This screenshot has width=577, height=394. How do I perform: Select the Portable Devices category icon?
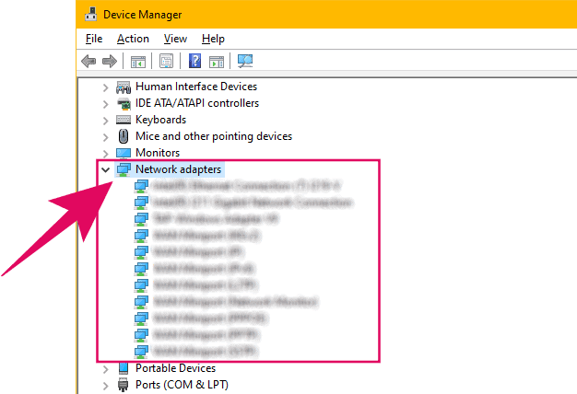tap(124, 368)
